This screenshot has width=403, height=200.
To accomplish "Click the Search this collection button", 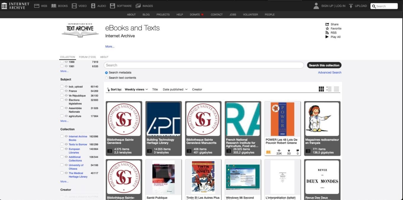I will click(x=324, y=65).
